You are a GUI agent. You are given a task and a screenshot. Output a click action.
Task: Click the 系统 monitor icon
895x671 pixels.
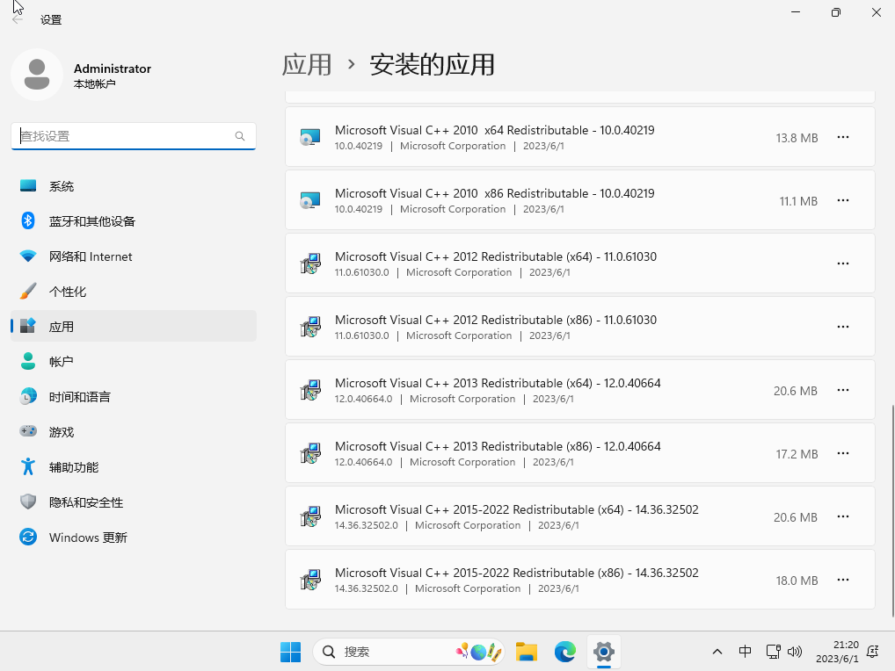pos(28,186)
